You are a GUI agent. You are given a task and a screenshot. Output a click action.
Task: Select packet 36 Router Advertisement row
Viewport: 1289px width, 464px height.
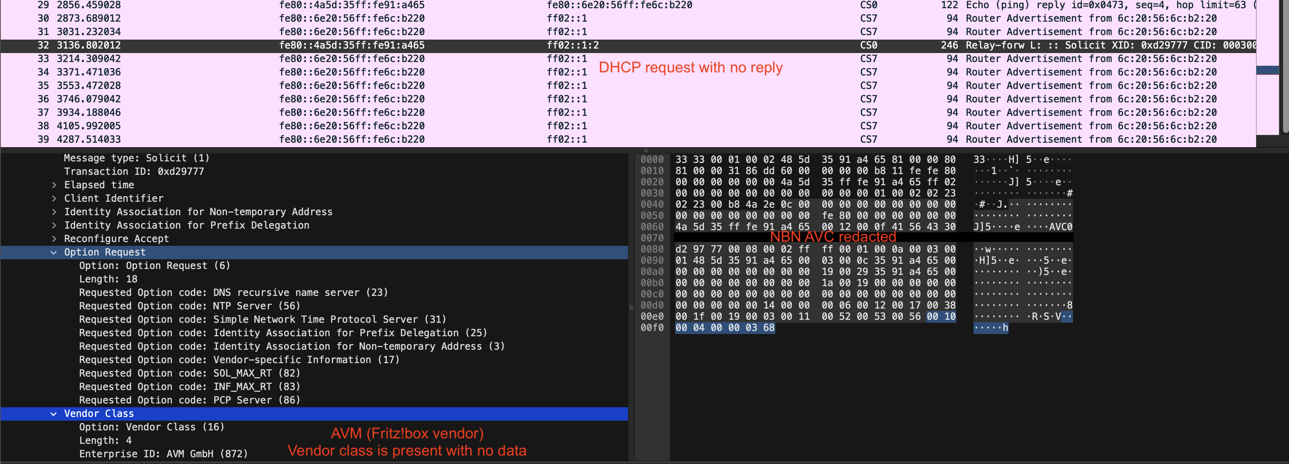[x=628, y=99]
